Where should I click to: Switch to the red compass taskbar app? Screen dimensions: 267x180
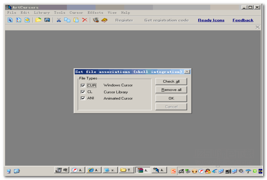tap(78, 170)
